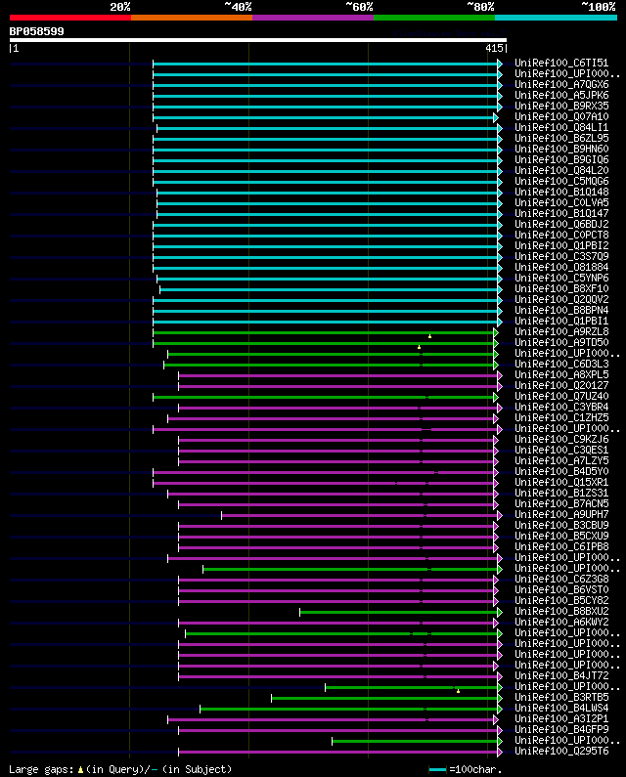Screen dimensions: 626x777
Task: Click the green alignment bar of UniRef100_B8BXU2
Action: click(399, 613)
